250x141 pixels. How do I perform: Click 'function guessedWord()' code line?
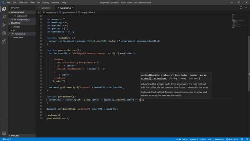click(x=61, y=97)
